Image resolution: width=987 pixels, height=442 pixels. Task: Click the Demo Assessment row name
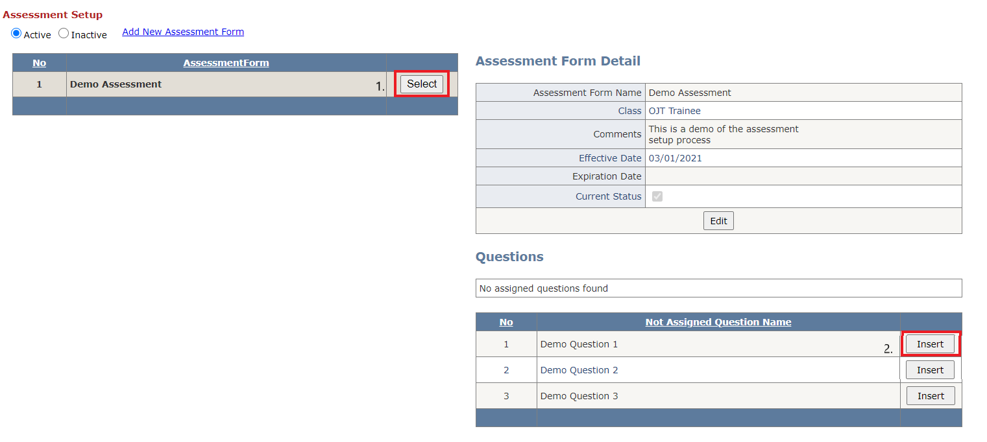[x=116, y=84]
